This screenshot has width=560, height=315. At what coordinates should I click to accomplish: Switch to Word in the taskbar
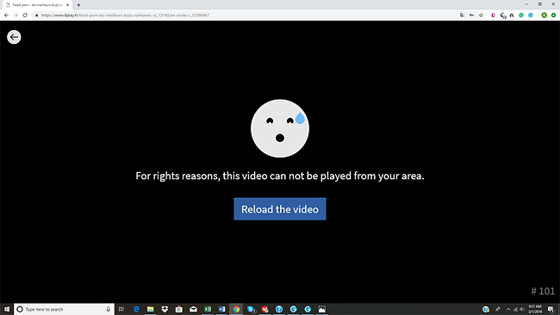(221, 309)
